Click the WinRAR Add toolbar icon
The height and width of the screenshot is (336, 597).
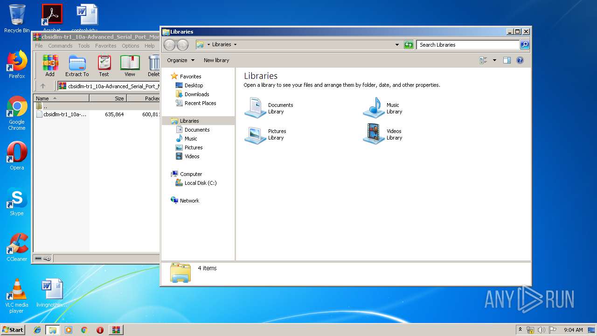(50, 66)
